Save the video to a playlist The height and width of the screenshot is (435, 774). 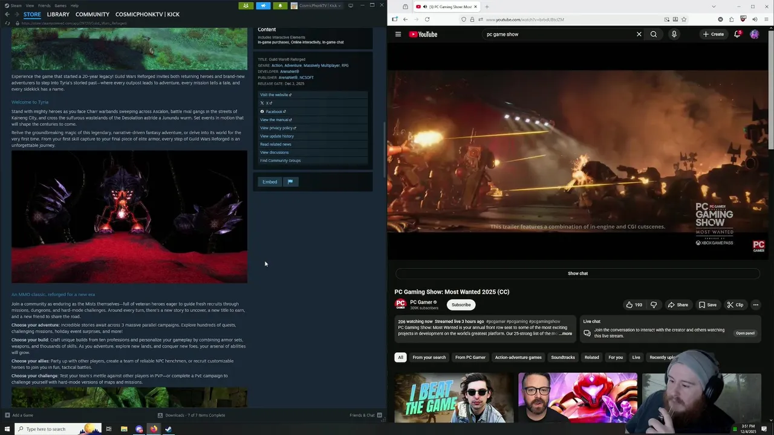707,305
